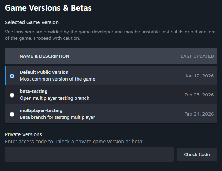Click the Selected Game Version subheading
222x171 pixels.
[32, 22]
